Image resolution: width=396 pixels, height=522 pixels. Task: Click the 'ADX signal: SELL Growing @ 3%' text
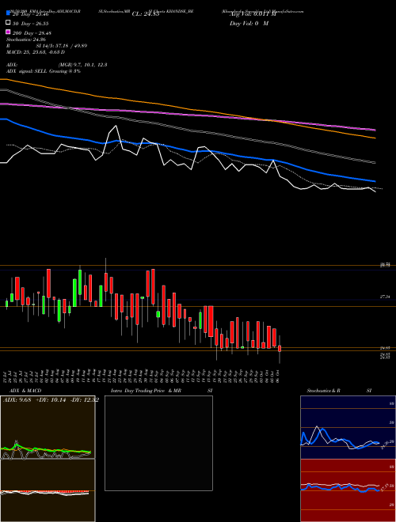click(44, 71)
